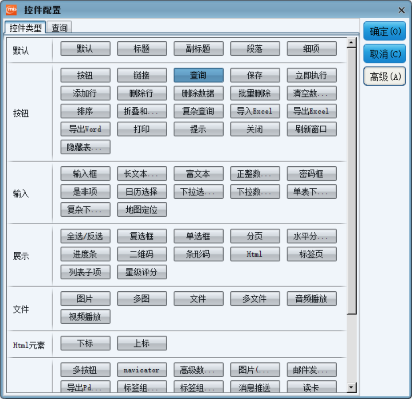Pick the 日历选择 input control
Image resolution: width=412 pixels, height=399 pixels.
point(142,192)
